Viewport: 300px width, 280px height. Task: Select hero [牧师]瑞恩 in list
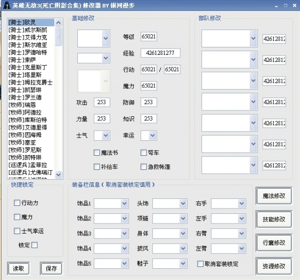tap(22, 105)
